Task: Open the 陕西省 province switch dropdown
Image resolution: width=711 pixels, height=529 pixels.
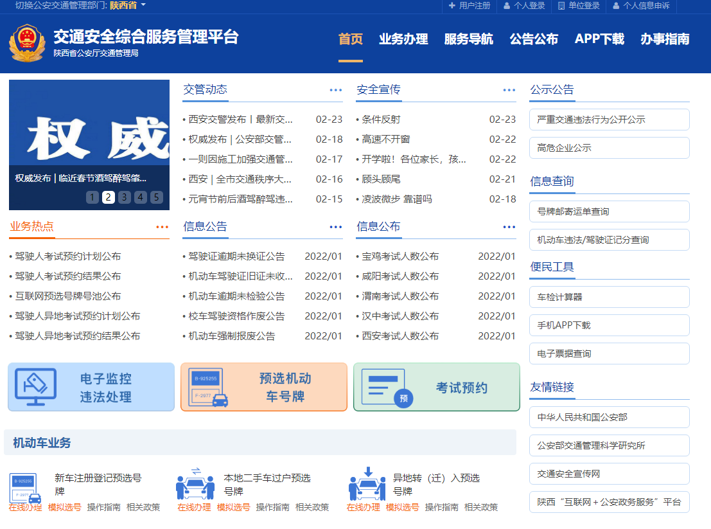Action: pos(128,6)
